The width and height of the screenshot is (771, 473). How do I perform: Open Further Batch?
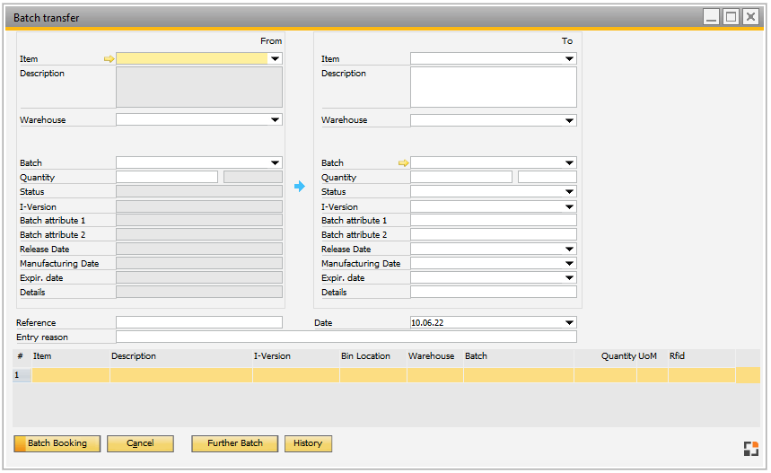[x=235, y=443]
